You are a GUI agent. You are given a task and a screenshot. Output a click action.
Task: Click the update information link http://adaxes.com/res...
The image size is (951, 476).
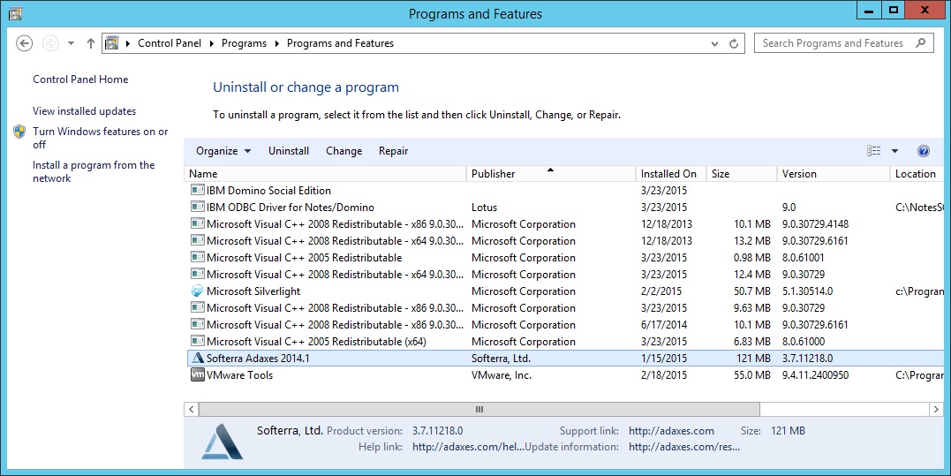coord(684,447)
